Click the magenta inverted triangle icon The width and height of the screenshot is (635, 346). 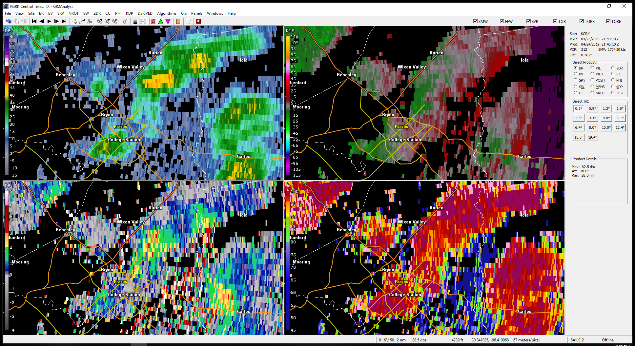168,21
